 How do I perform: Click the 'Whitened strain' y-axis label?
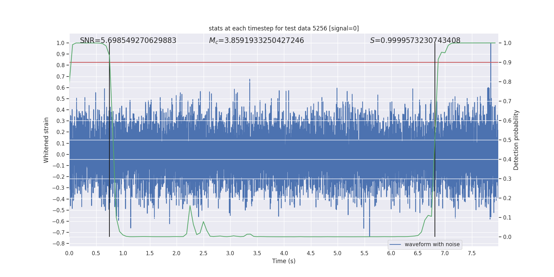tap(46, 140)
